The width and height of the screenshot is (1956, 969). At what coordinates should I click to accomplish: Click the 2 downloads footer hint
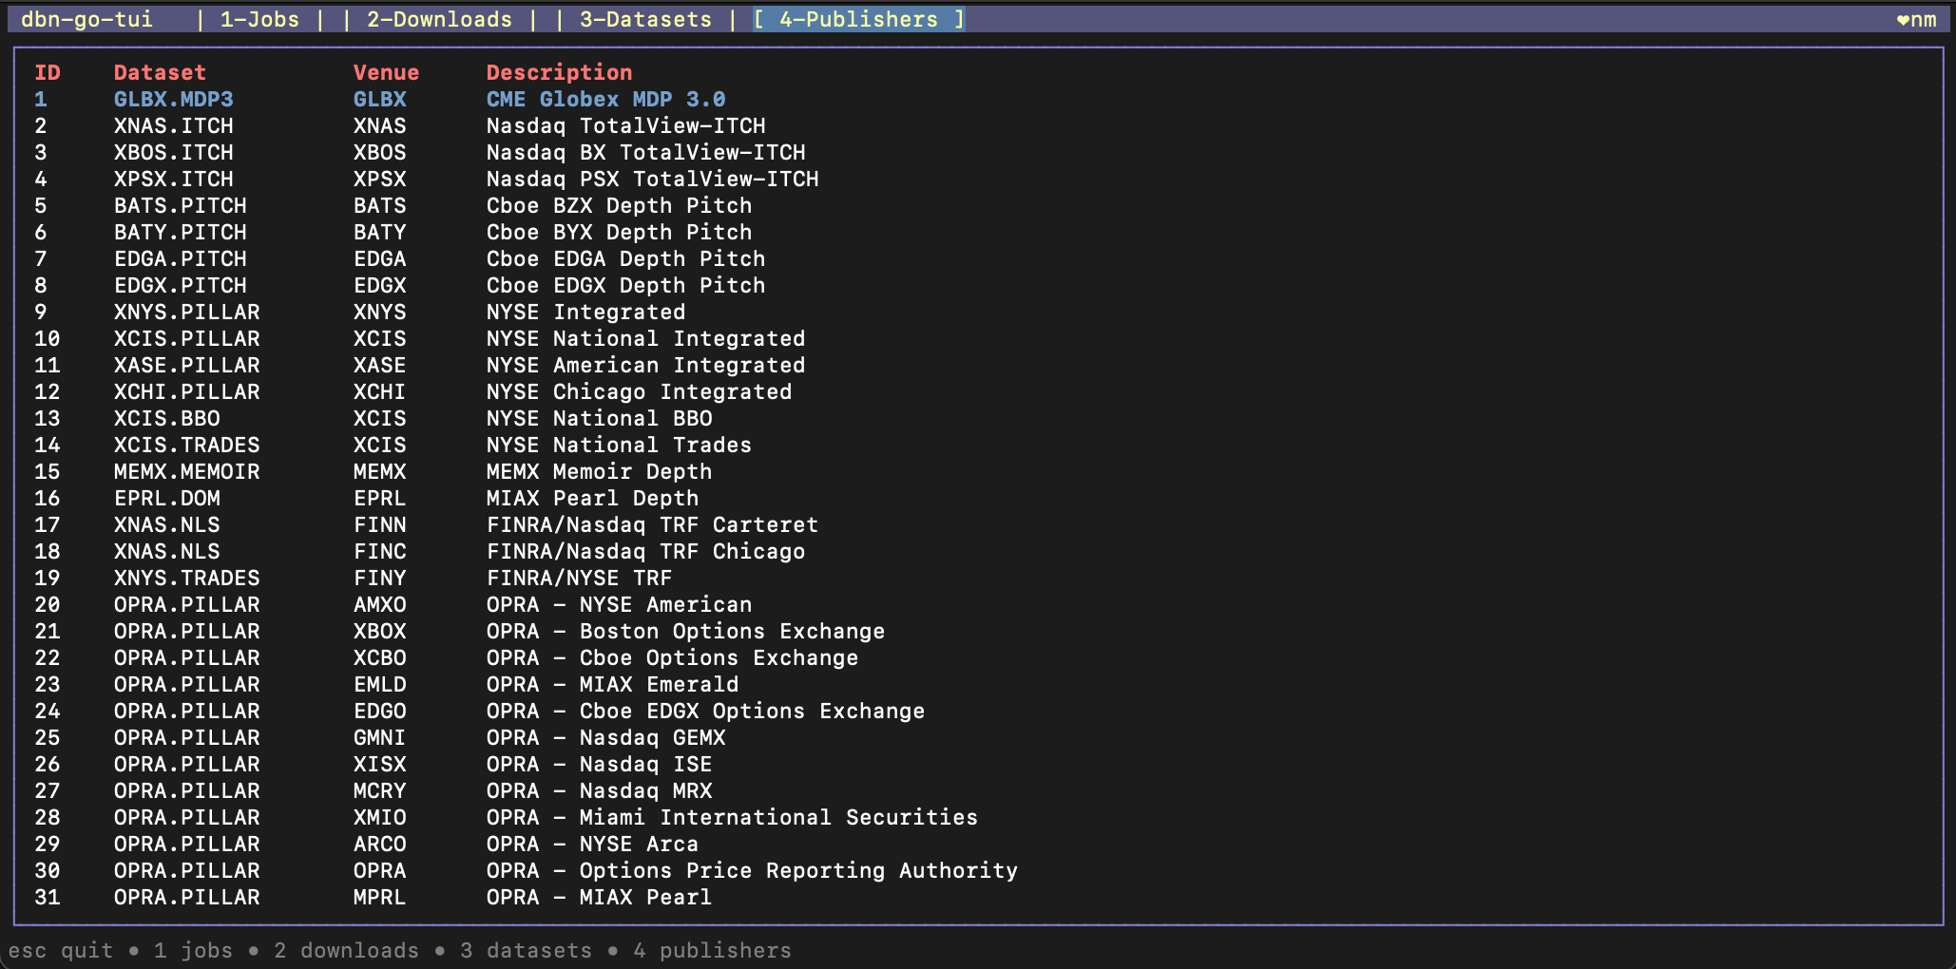pos(346,950)
